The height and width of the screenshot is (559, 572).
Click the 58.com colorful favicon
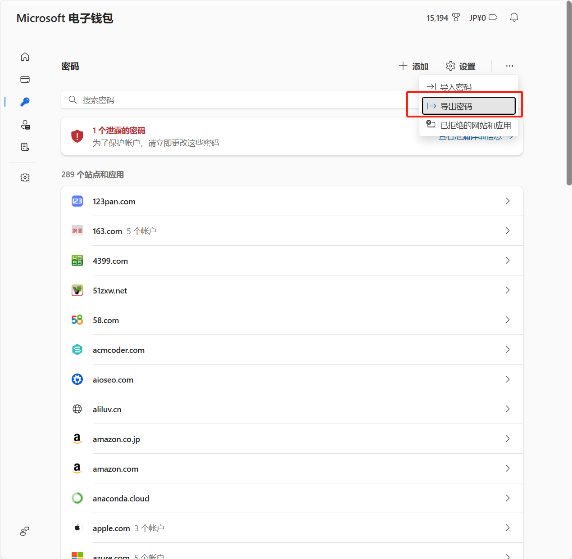[x=77, y=320]
